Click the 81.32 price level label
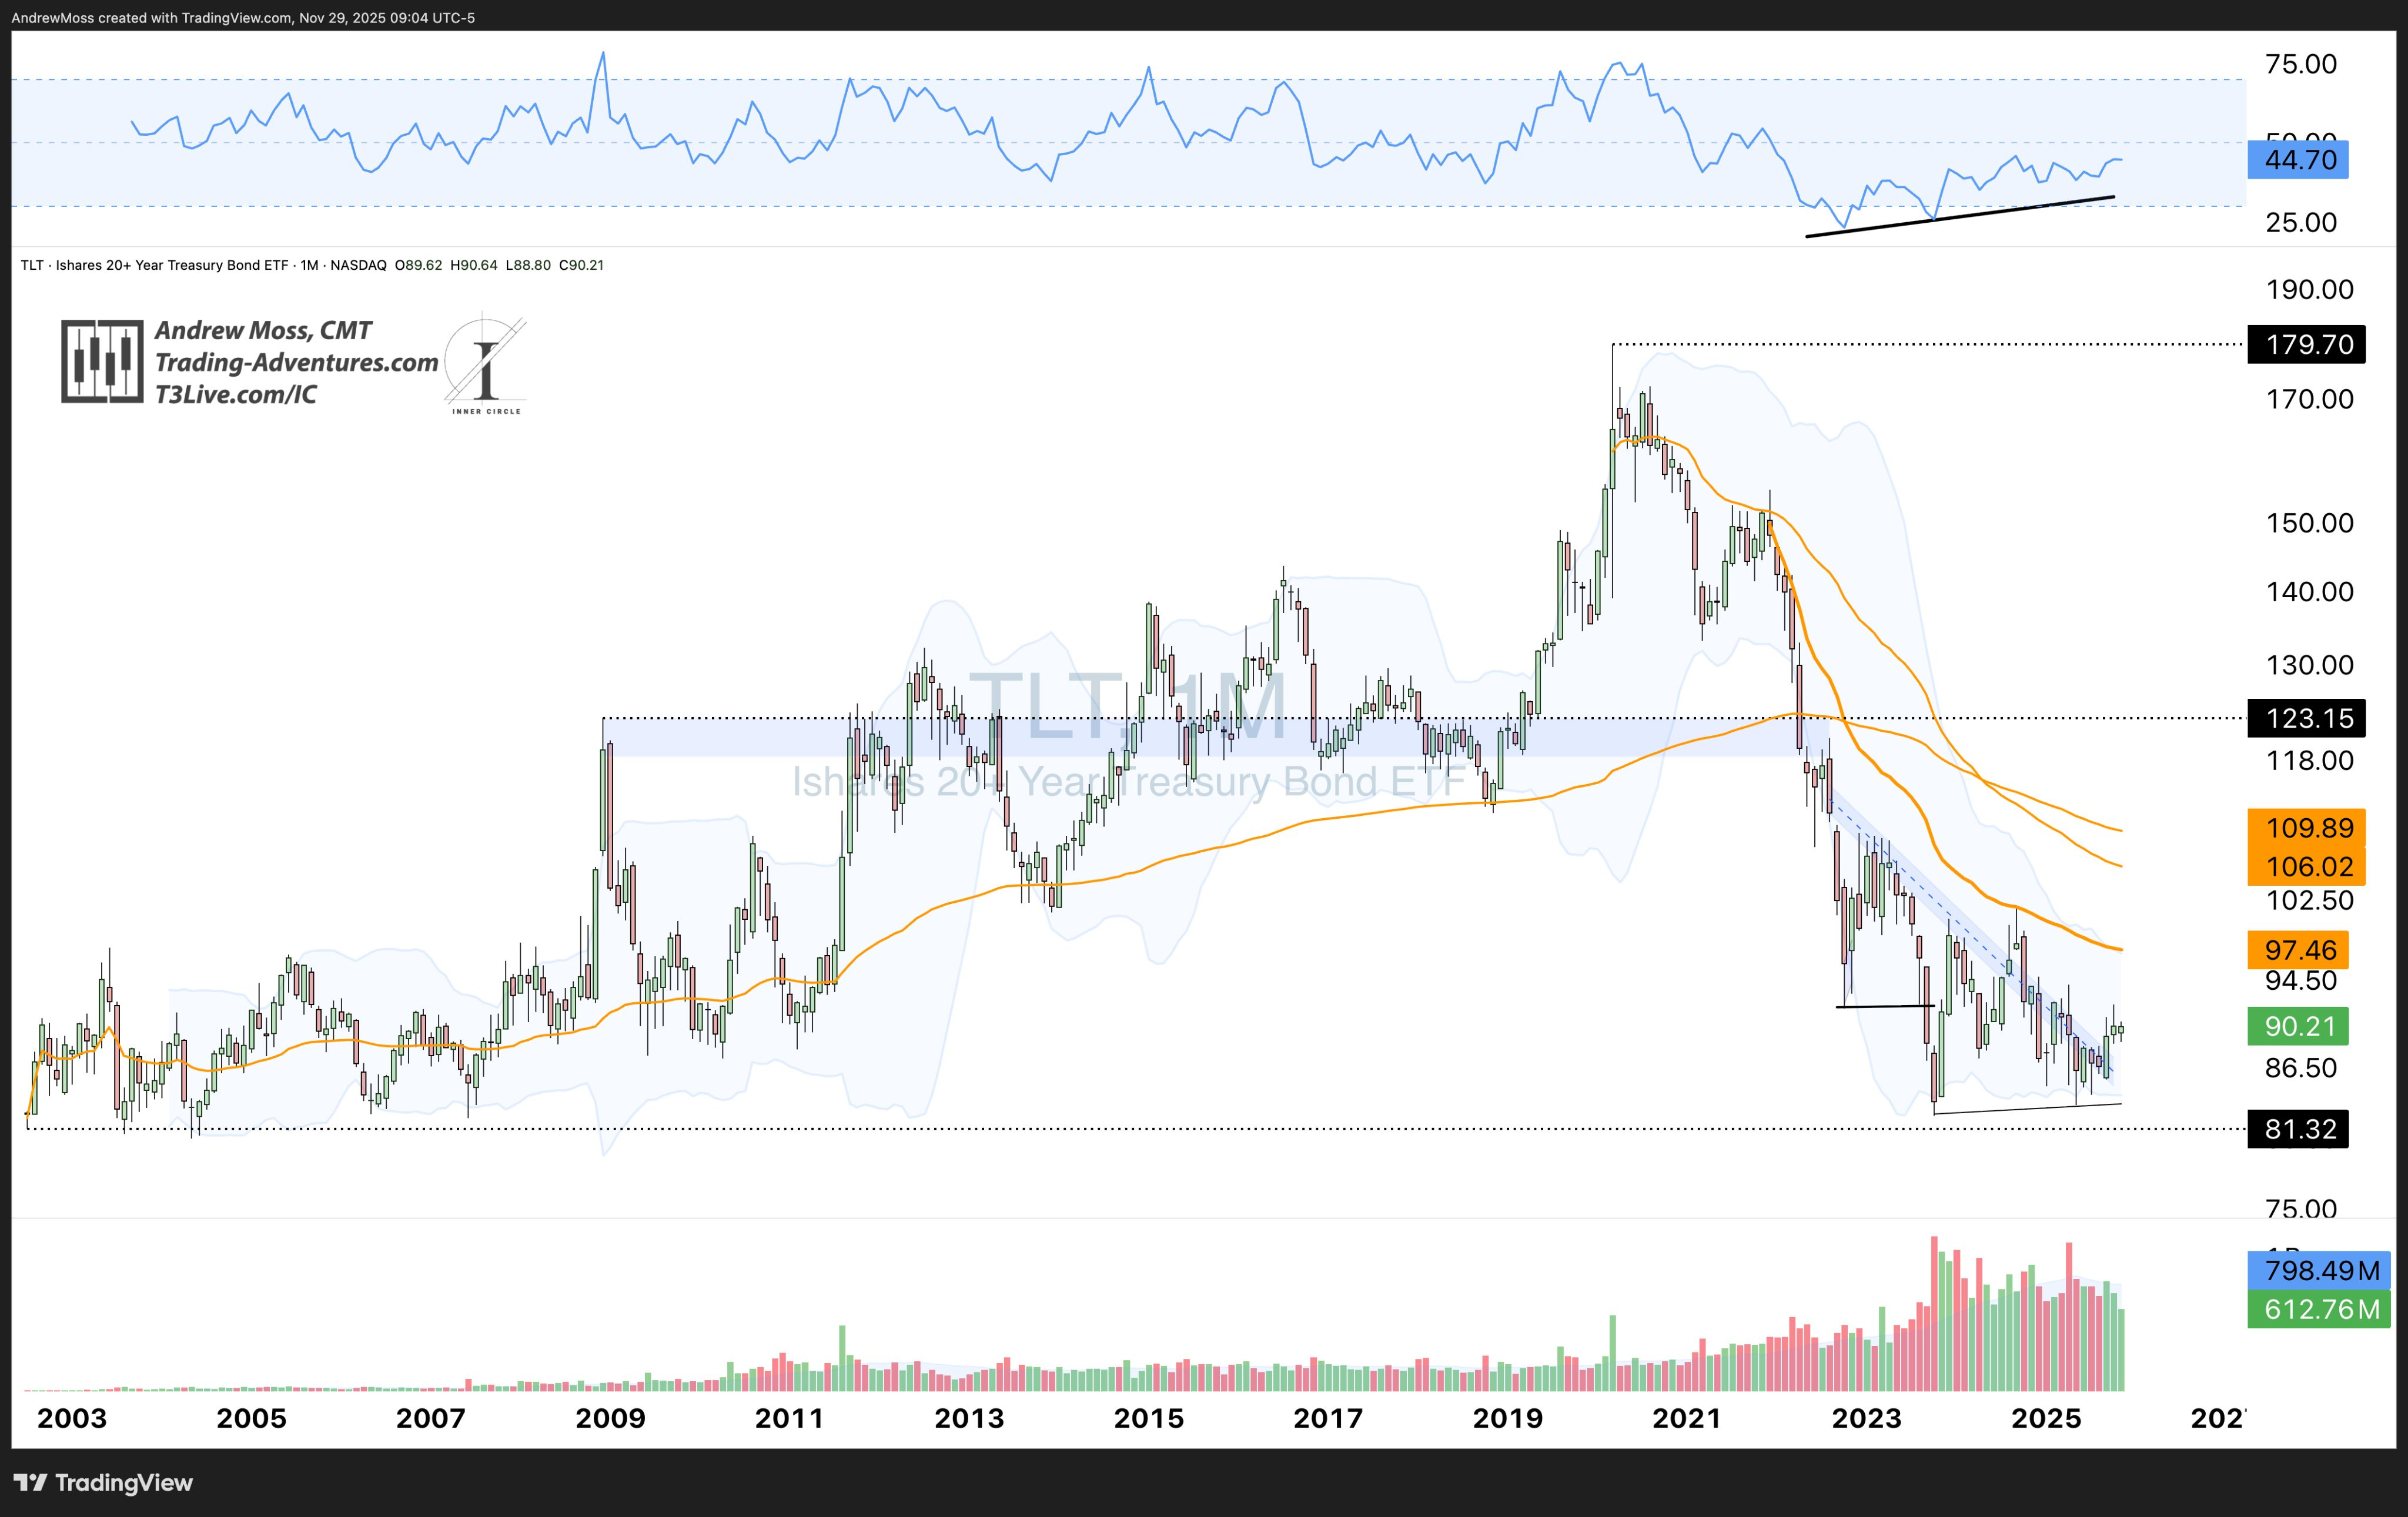This screenshot has width=2408, height=1517. point(2297,1129)
